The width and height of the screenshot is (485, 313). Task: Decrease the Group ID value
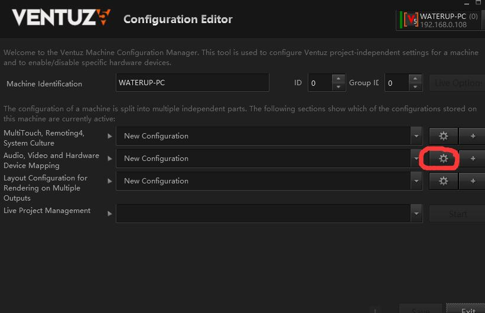click(x=415, y=87)
